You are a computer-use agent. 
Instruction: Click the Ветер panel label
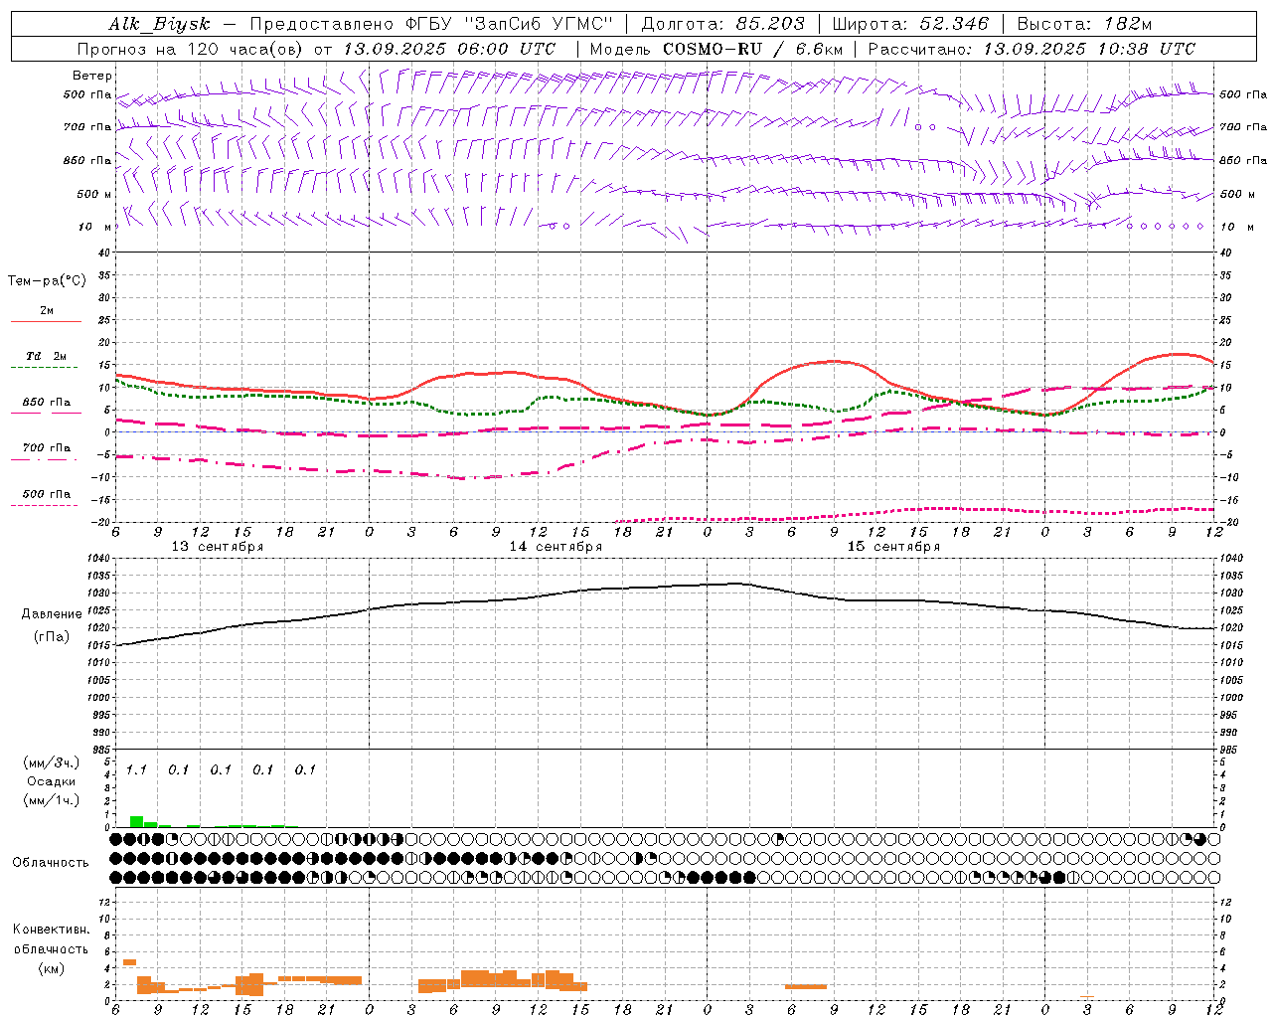tap(92, 76)
